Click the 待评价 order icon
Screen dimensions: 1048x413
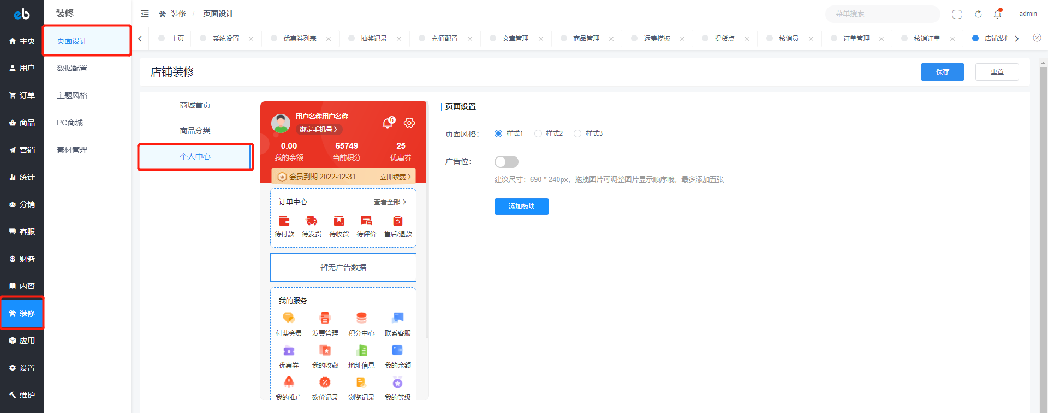(366, 221)
